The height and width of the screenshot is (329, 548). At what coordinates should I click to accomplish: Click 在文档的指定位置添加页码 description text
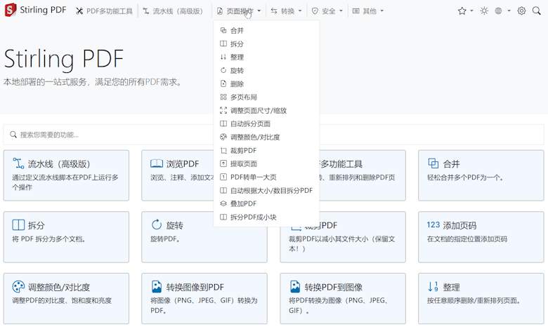pyautogui.click(x=467, y=239)
